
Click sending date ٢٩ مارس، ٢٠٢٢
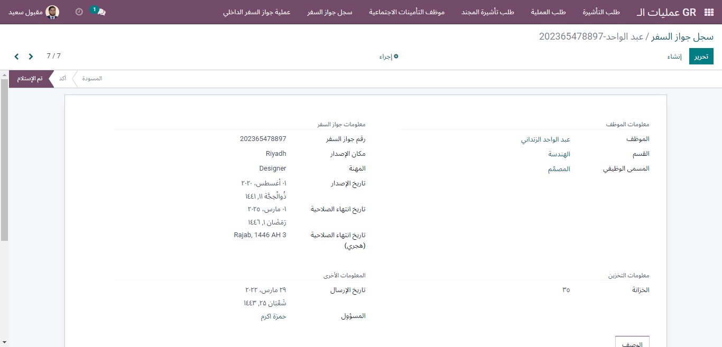[x=266, y=290]
